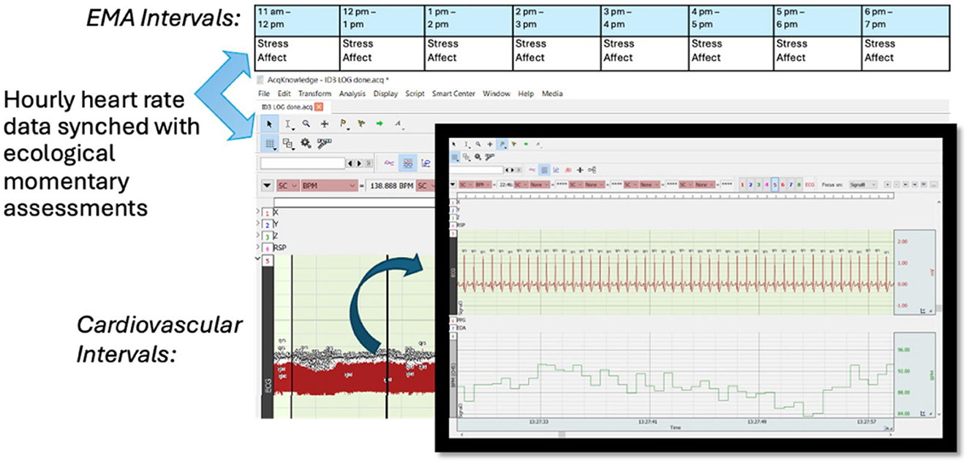Image resolution: width=969 pixels, height=466 pixels.
Task: Click the overlapping squares icon in back window
Action: tap(288, 144)
